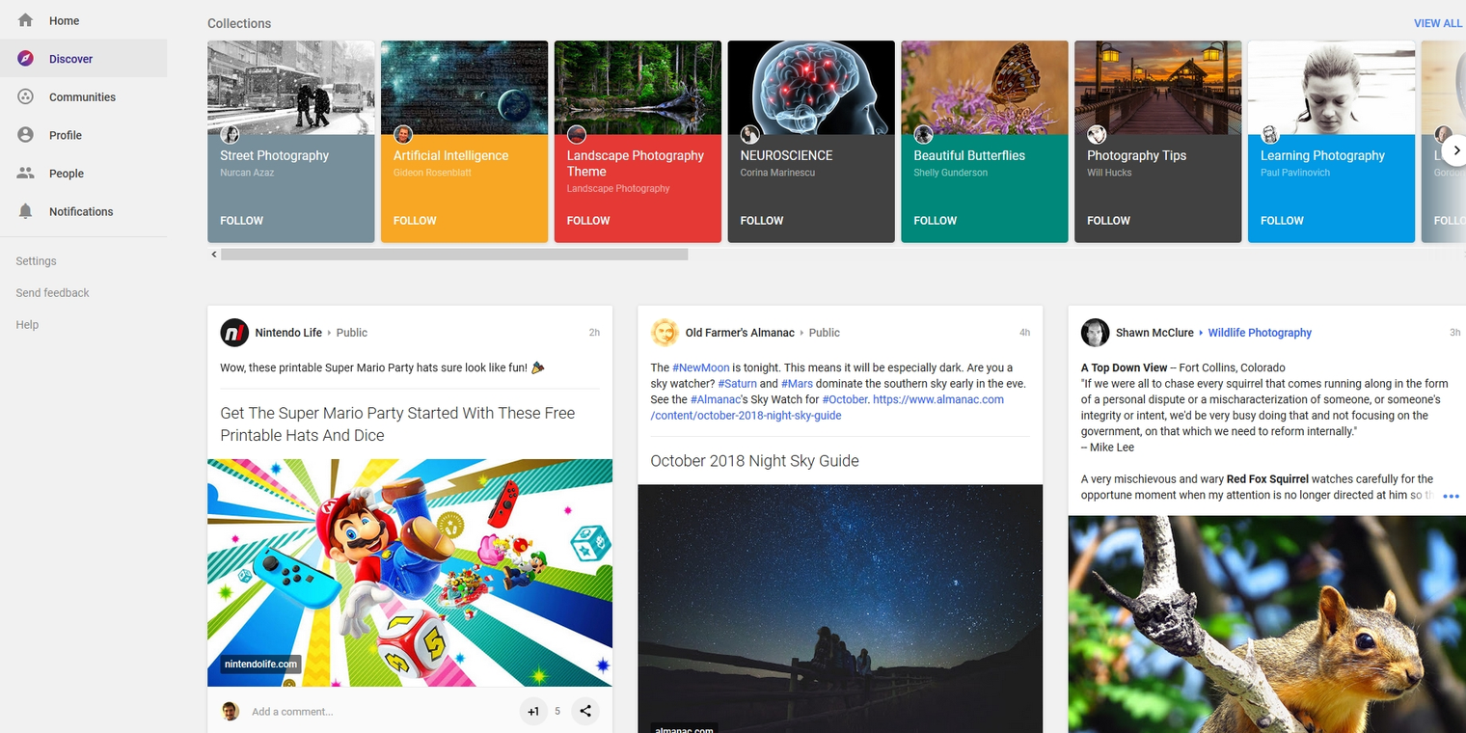
Task: Click Shawn McClure author name
Action: pos(1154,333)
